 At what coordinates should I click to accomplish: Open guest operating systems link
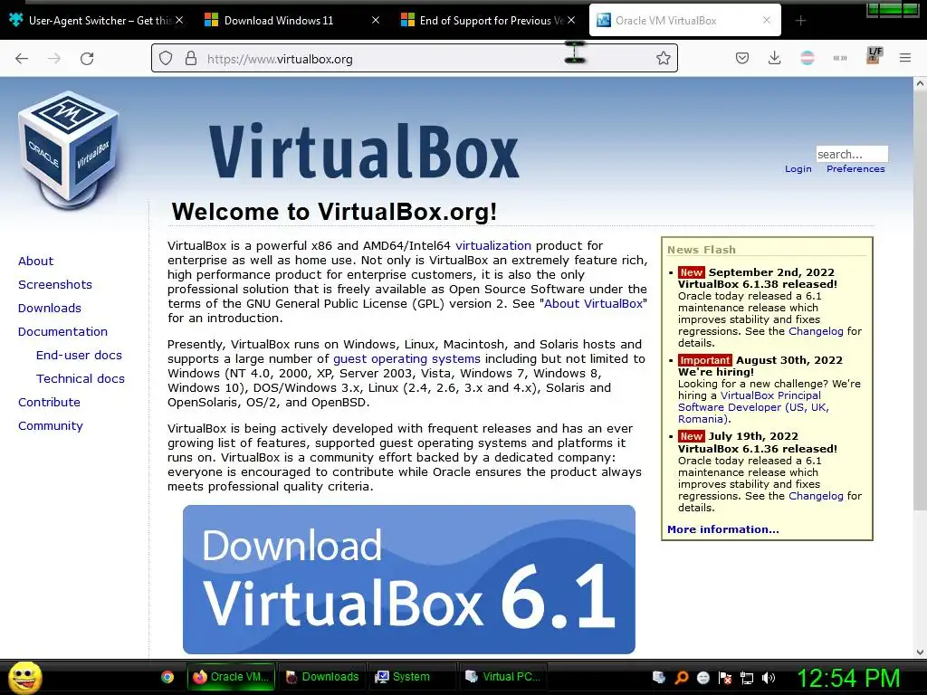(406, 358)
